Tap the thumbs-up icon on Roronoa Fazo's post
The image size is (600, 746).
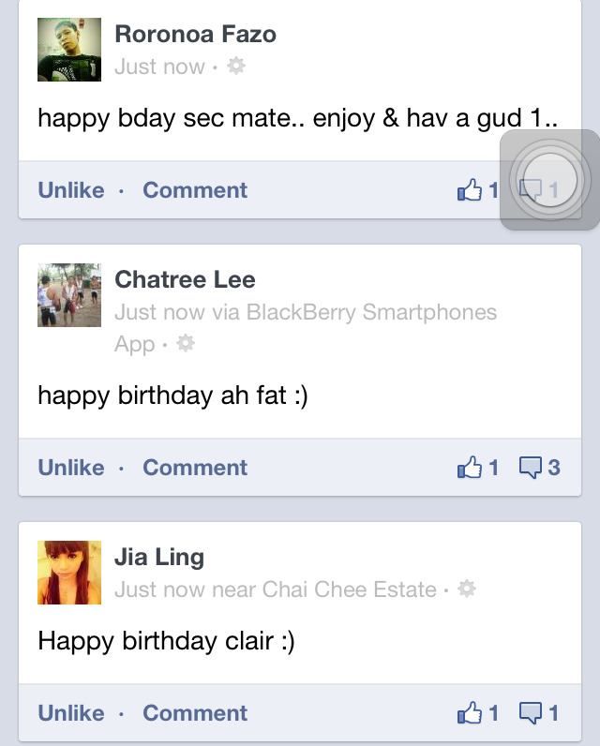point(469,190)
